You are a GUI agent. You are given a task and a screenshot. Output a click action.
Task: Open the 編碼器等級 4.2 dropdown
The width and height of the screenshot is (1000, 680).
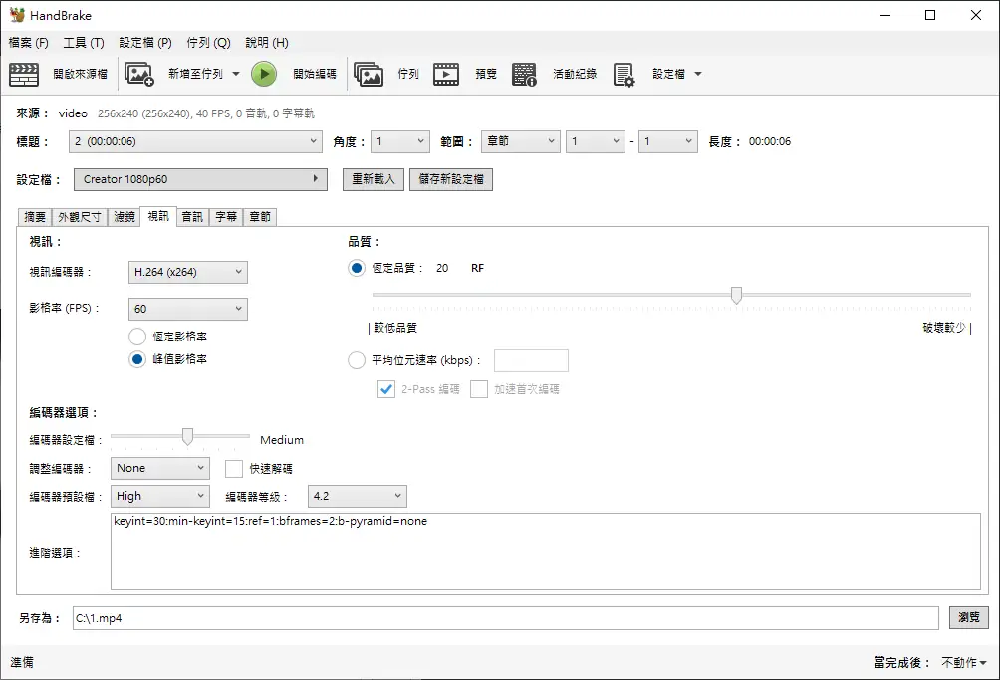point(358,496)
